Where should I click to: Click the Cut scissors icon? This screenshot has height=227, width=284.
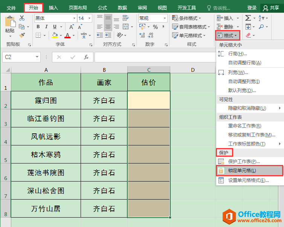coord(21,18)
